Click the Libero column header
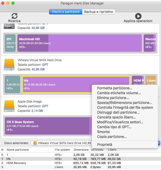 point(112,150)
